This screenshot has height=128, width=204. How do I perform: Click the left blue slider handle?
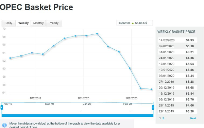(2, 108)
